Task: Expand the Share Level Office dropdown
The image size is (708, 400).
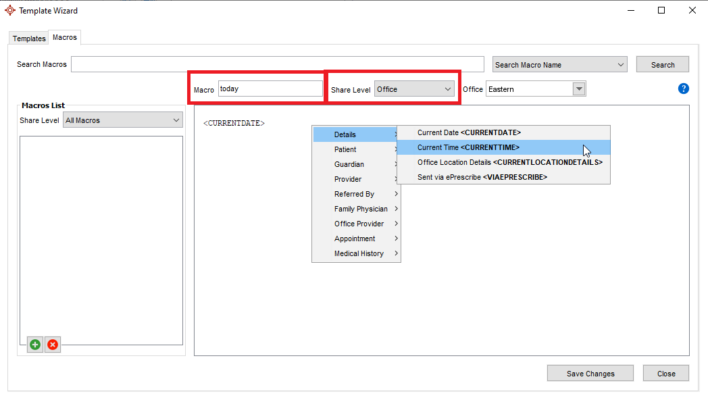Action: point(414,89)
